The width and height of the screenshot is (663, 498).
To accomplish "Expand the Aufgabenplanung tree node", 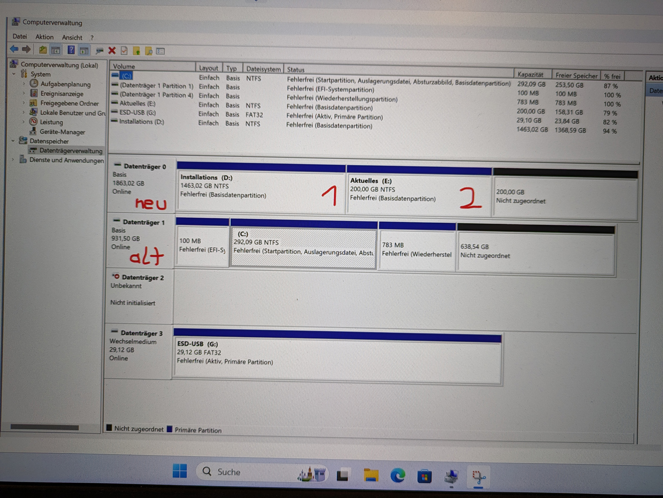I will point(24,84).
